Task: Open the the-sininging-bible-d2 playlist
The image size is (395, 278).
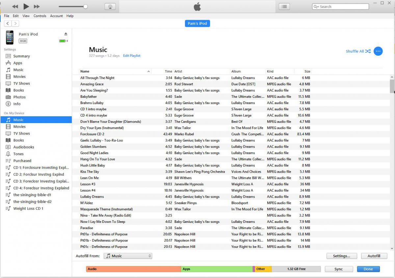Action: [32, 202]
